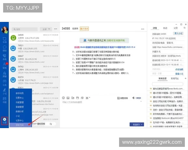Select quick phrase starting 首先您要登录官网
This screenshot has height=150, width=188.
[167, 89]
